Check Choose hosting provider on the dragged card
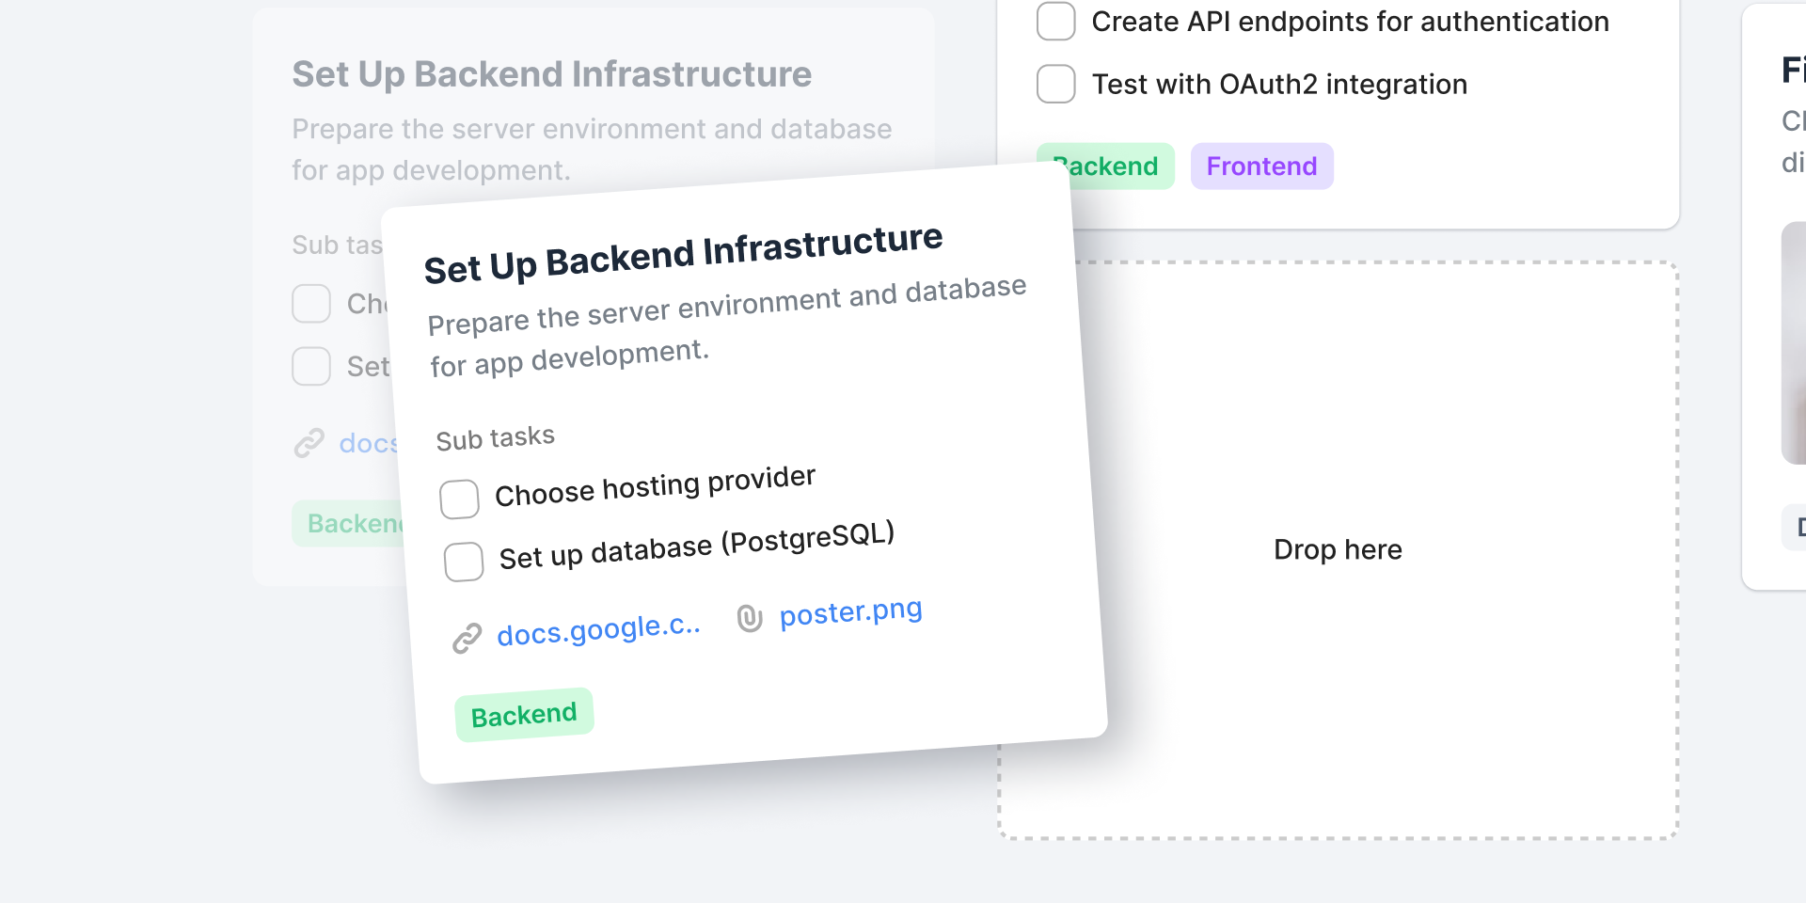 point(459,499)
